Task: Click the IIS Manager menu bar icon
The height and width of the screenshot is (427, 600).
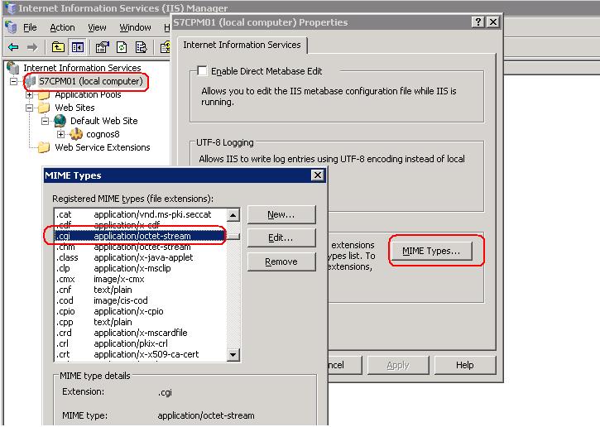Action: tap(11, 27)
